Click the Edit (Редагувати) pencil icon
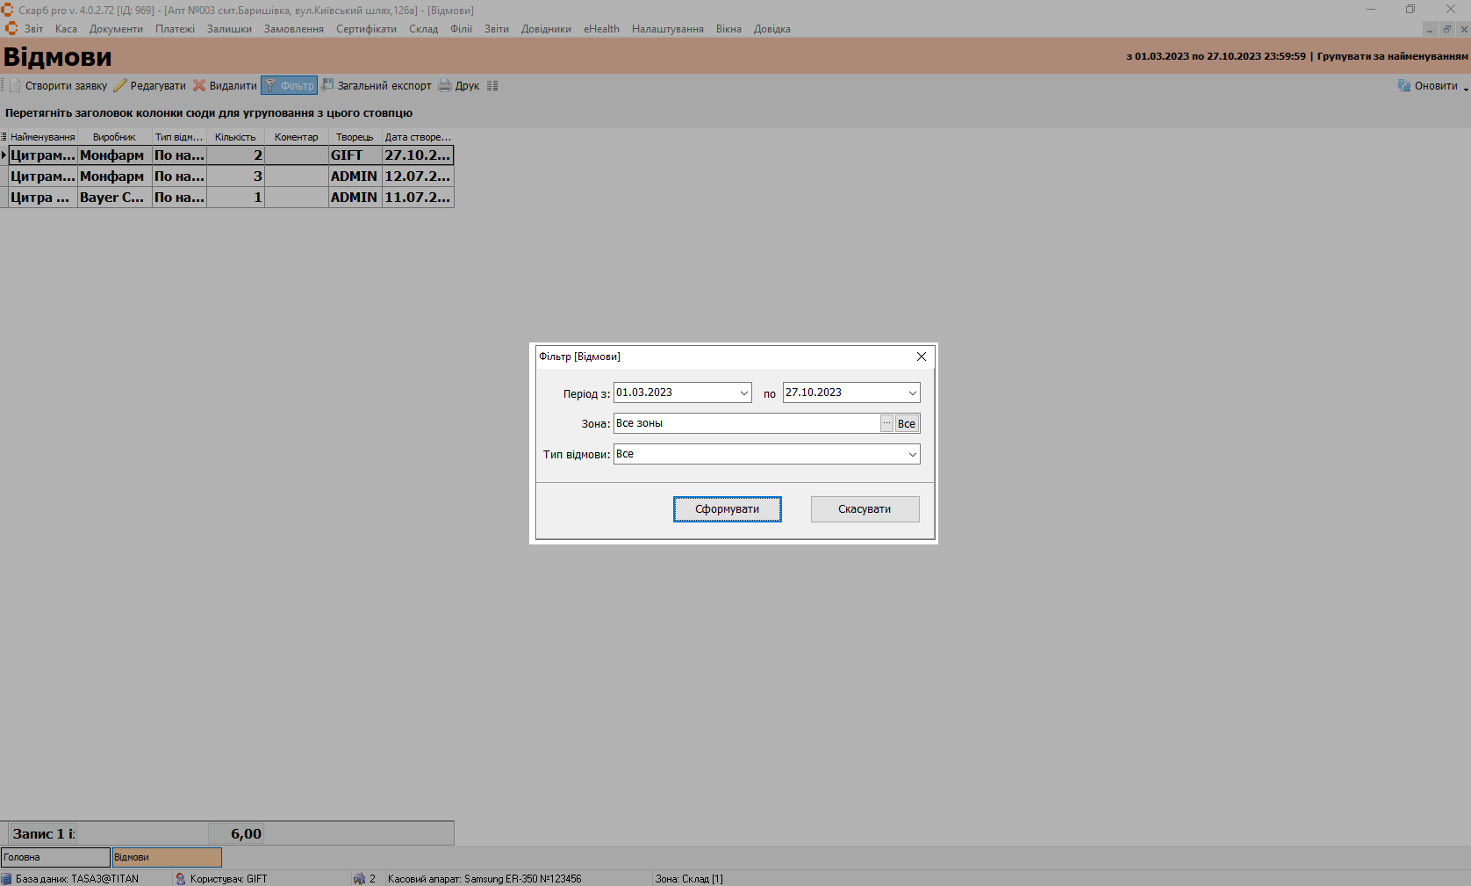The width and height of the screenshot is (1471, 886). (120, 86)
